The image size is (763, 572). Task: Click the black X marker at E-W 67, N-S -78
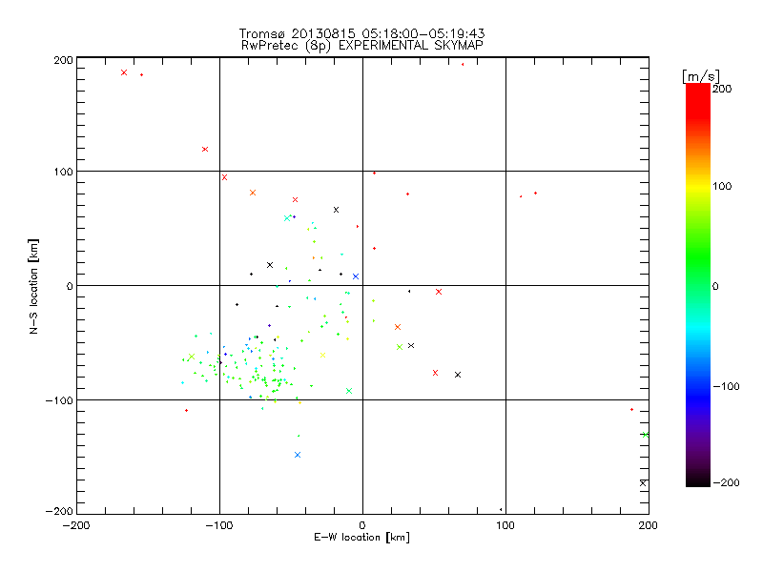pos(458,375)
